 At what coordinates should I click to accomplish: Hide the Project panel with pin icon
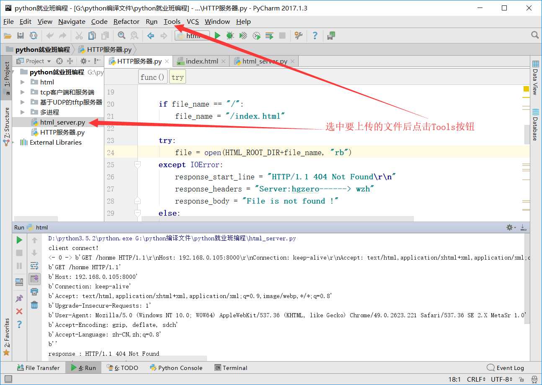pos(97,61)
